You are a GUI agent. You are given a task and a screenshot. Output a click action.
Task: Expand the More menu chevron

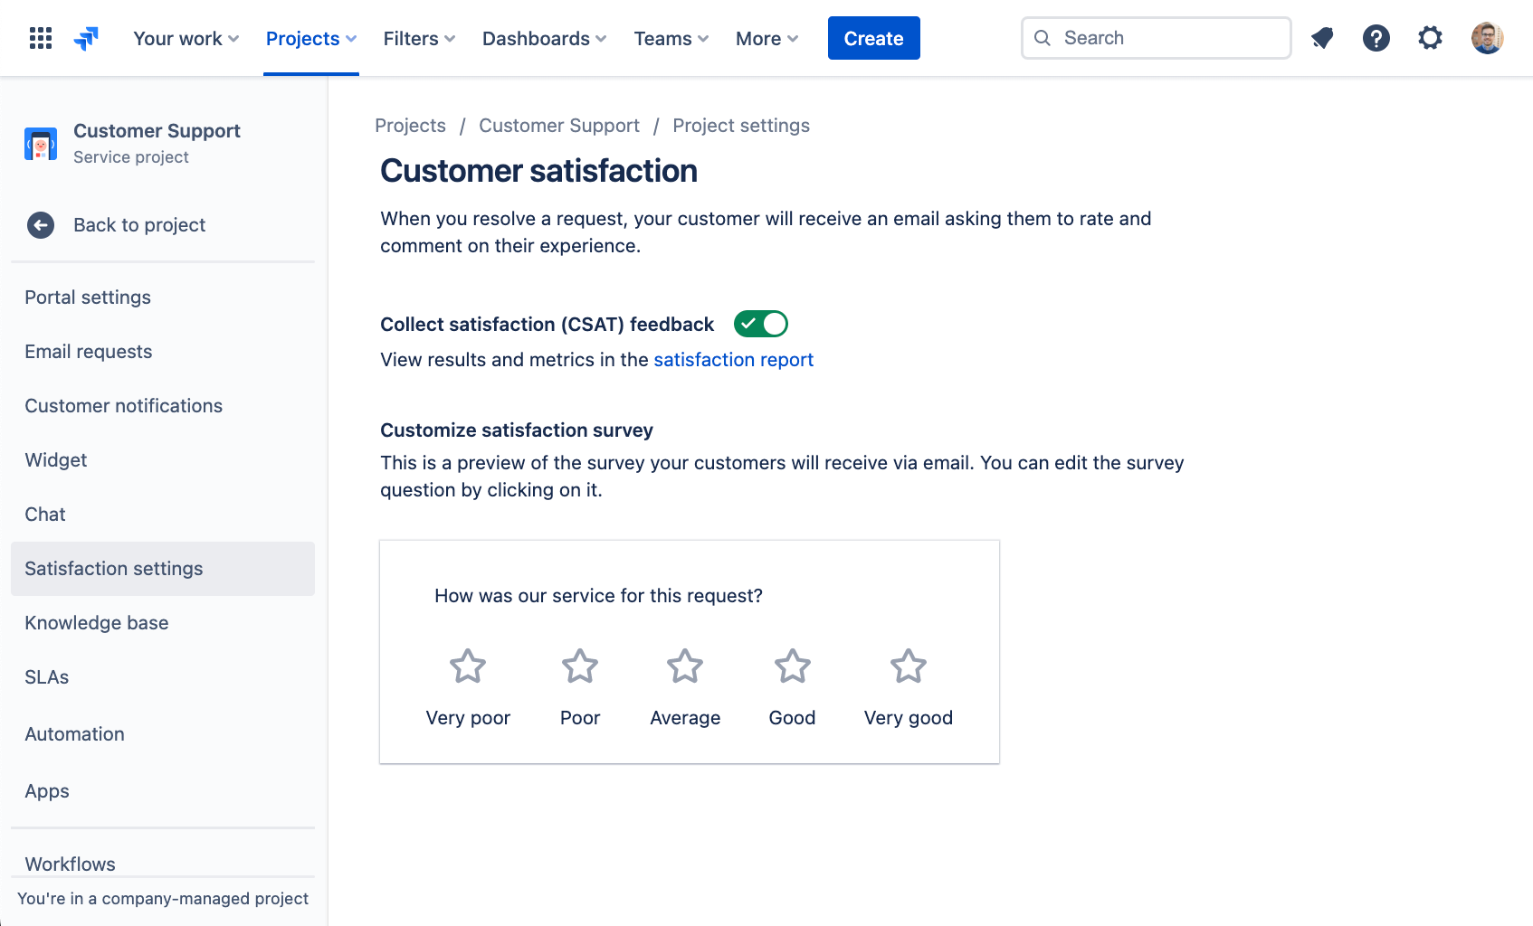[x=794, y=39]
